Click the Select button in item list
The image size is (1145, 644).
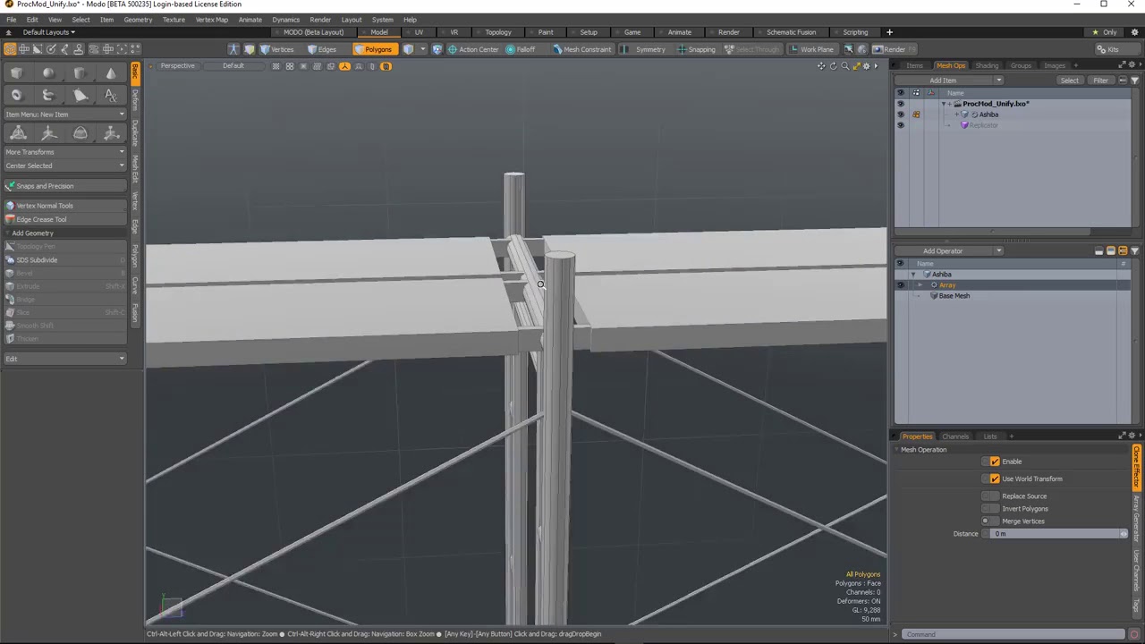(x=1069, y=80)
